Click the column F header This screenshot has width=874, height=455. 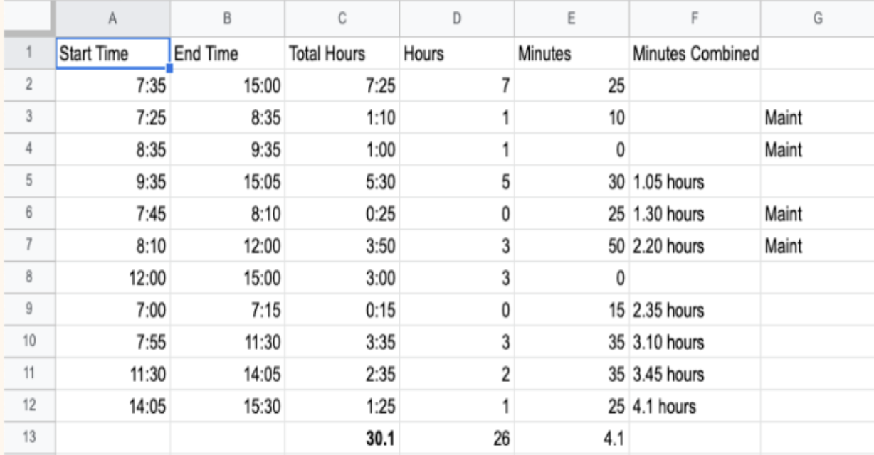click(695, 19)
